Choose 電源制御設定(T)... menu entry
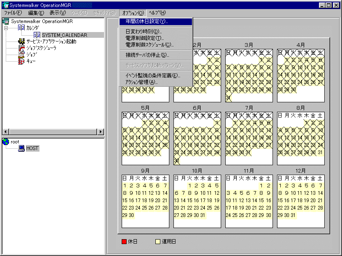The image size is (342, 256). click(x=156, y=38)
